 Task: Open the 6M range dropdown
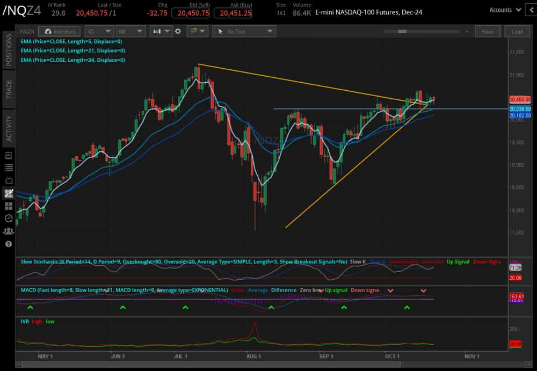(x=130, y=31)
